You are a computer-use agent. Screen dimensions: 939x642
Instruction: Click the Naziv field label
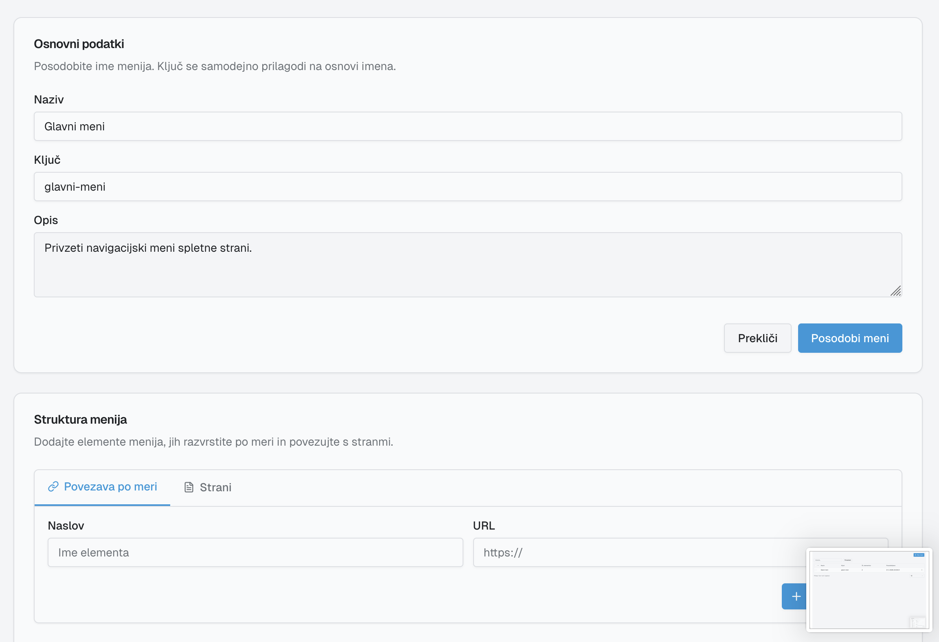point(49,99)
